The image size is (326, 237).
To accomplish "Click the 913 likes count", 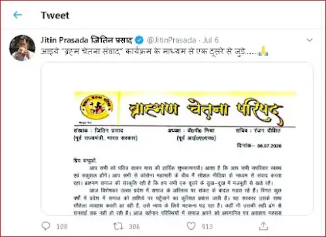I will [x=207, y=227].
